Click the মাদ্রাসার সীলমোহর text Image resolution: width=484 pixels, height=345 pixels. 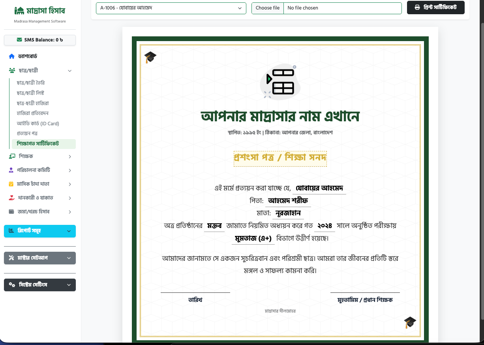pyautogui.click(x=280, y=311)
